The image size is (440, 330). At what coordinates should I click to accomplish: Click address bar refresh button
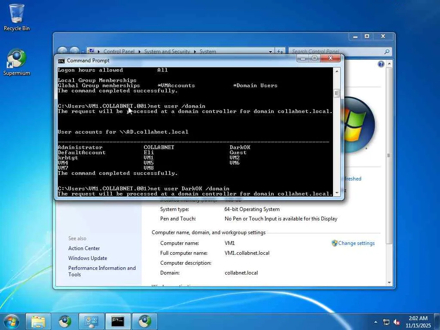(x=280, y=52)
